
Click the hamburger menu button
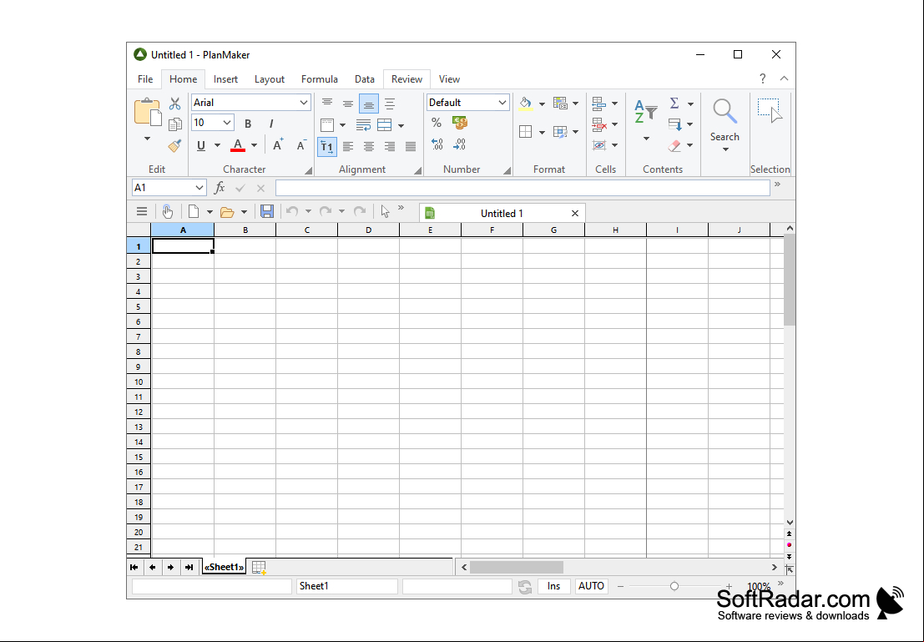[141, 212]
